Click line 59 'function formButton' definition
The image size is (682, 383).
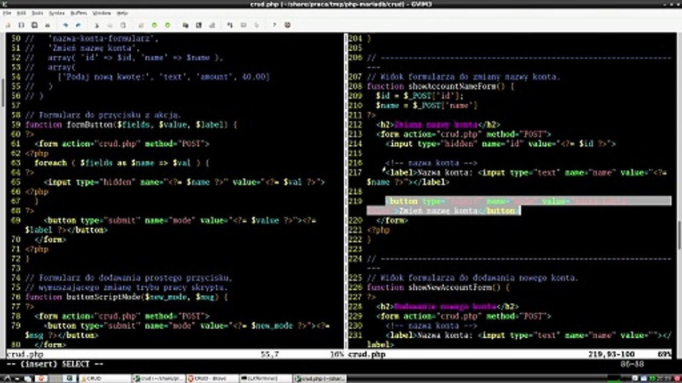[131, 124]
